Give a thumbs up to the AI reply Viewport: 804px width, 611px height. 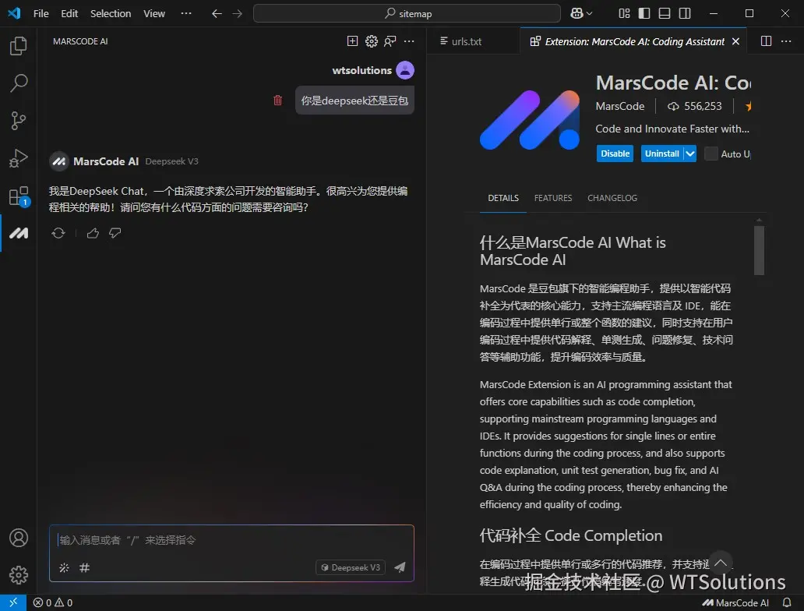click(93, 232)
